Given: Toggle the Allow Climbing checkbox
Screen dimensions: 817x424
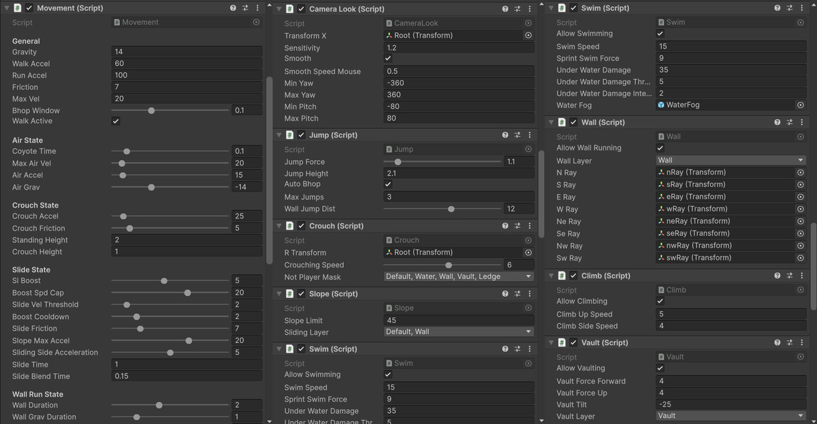Looking at the screenshot, I should click(x=660, y=301).
